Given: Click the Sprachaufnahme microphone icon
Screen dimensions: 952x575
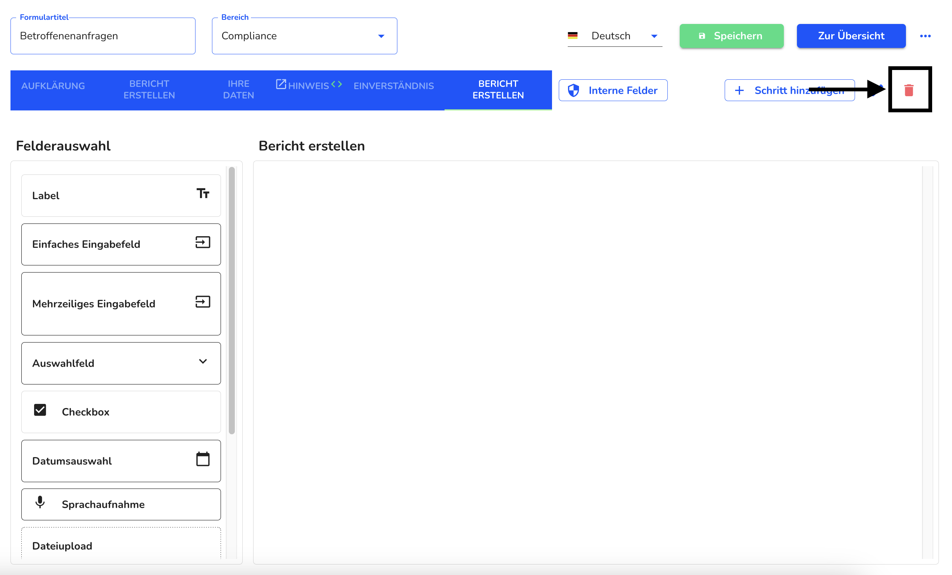Looking at the screenshot, I should click(40, 503).
